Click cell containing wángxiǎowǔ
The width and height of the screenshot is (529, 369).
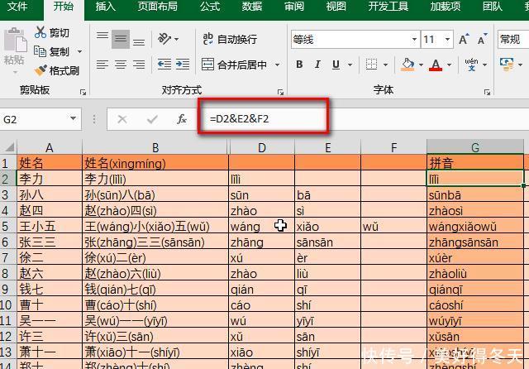[x=475, y=226]
